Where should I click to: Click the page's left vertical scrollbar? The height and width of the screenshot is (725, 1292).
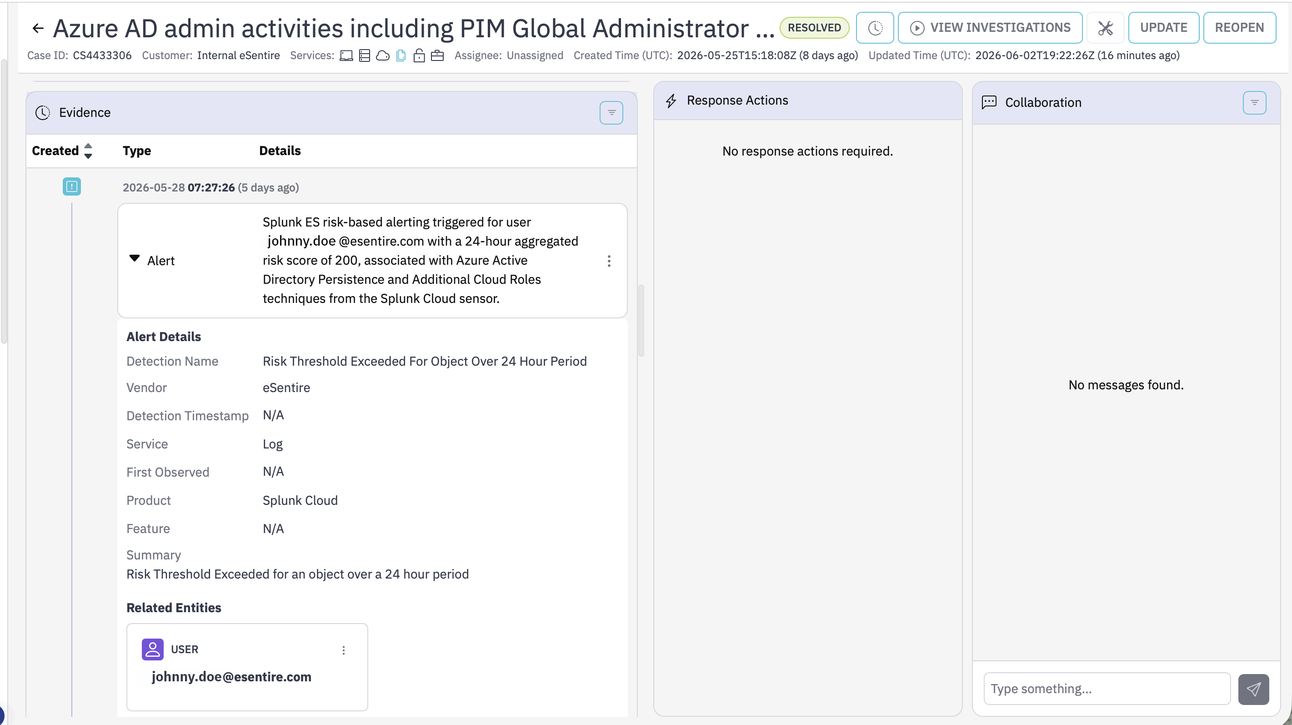tap(4, 201)
